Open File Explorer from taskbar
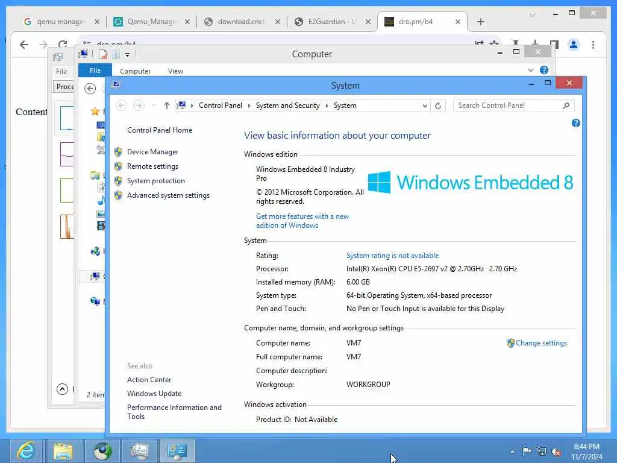The width and height of the screenshot is (617, 463). [63, 451]
